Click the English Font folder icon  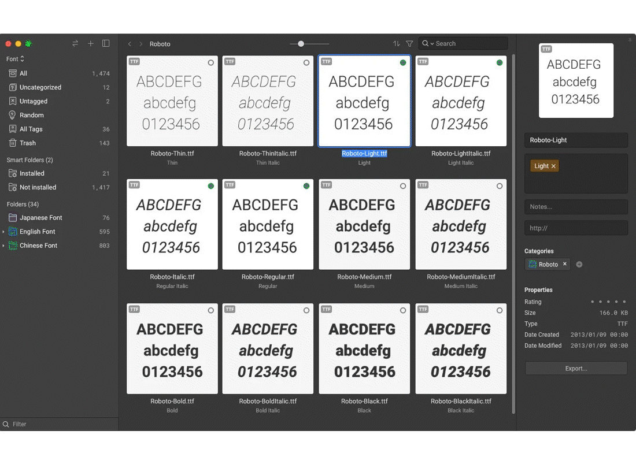click(13, 231)
